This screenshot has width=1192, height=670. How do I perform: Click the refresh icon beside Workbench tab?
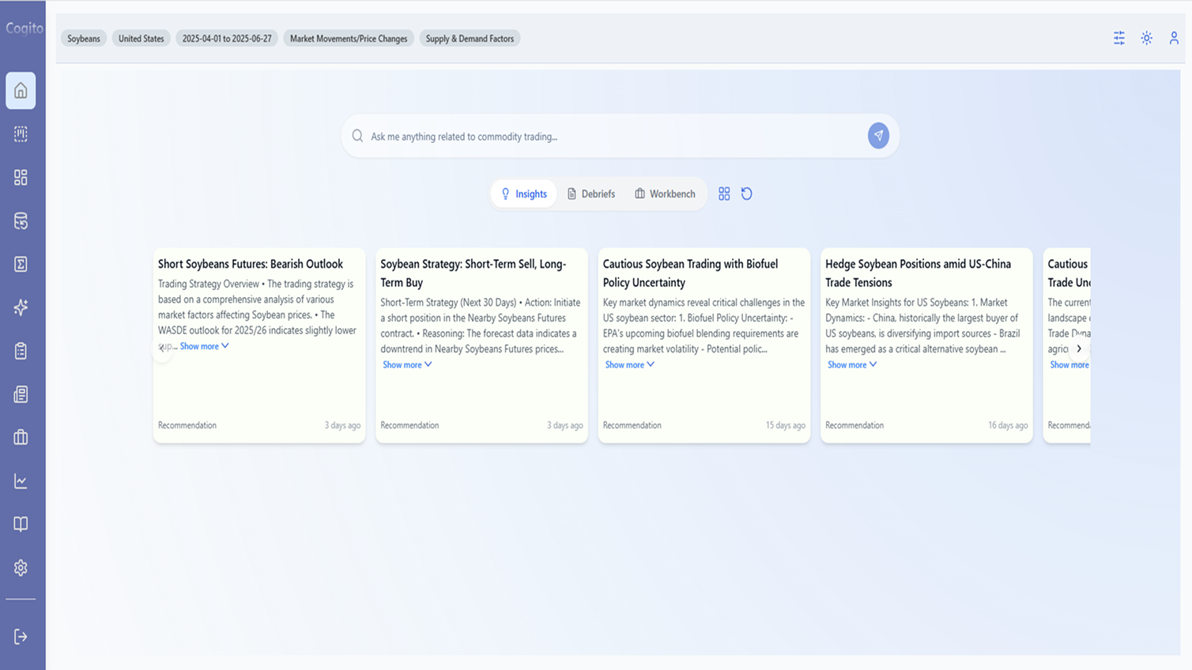746,194
